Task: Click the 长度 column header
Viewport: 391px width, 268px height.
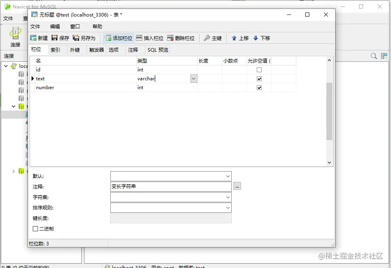Action: coord(210,61)
